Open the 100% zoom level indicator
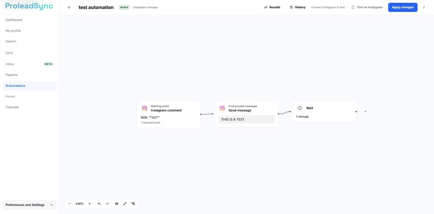The width and height of the screenshot is (434, 214). point(79,204)
